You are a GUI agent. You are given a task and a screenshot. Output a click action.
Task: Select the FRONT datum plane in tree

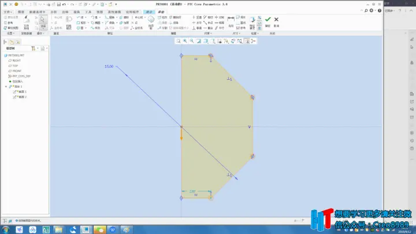pos(17,71)
